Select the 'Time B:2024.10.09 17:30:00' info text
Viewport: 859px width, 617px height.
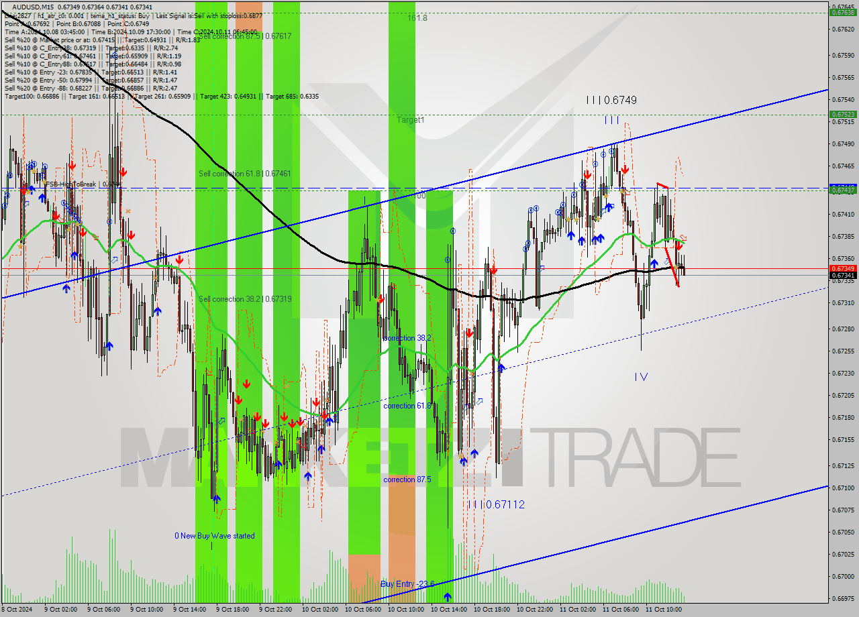130,32
